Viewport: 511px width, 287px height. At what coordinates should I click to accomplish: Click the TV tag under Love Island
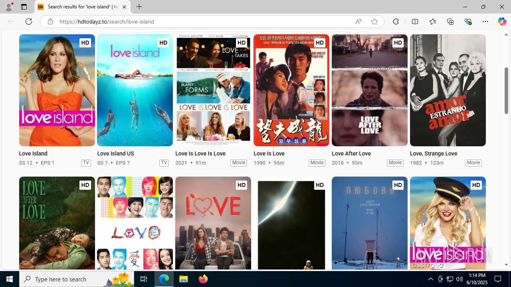tap(86, 163)
